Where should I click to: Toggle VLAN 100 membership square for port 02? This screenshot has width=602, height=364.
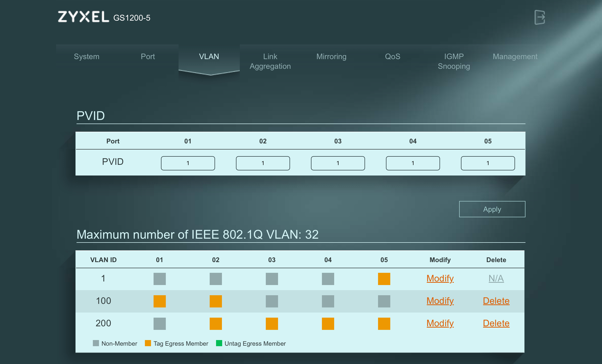tap(216, 301)
